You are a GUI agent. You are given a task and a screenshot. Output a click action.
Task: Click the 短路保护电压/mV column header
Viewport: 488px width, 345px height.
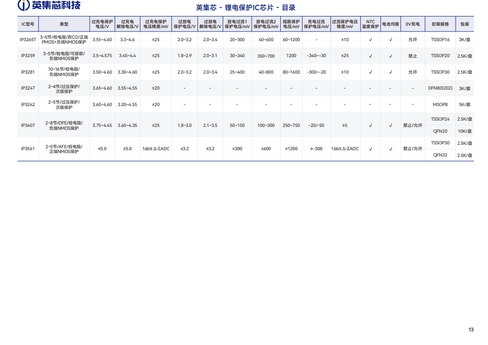pos(291,24)
